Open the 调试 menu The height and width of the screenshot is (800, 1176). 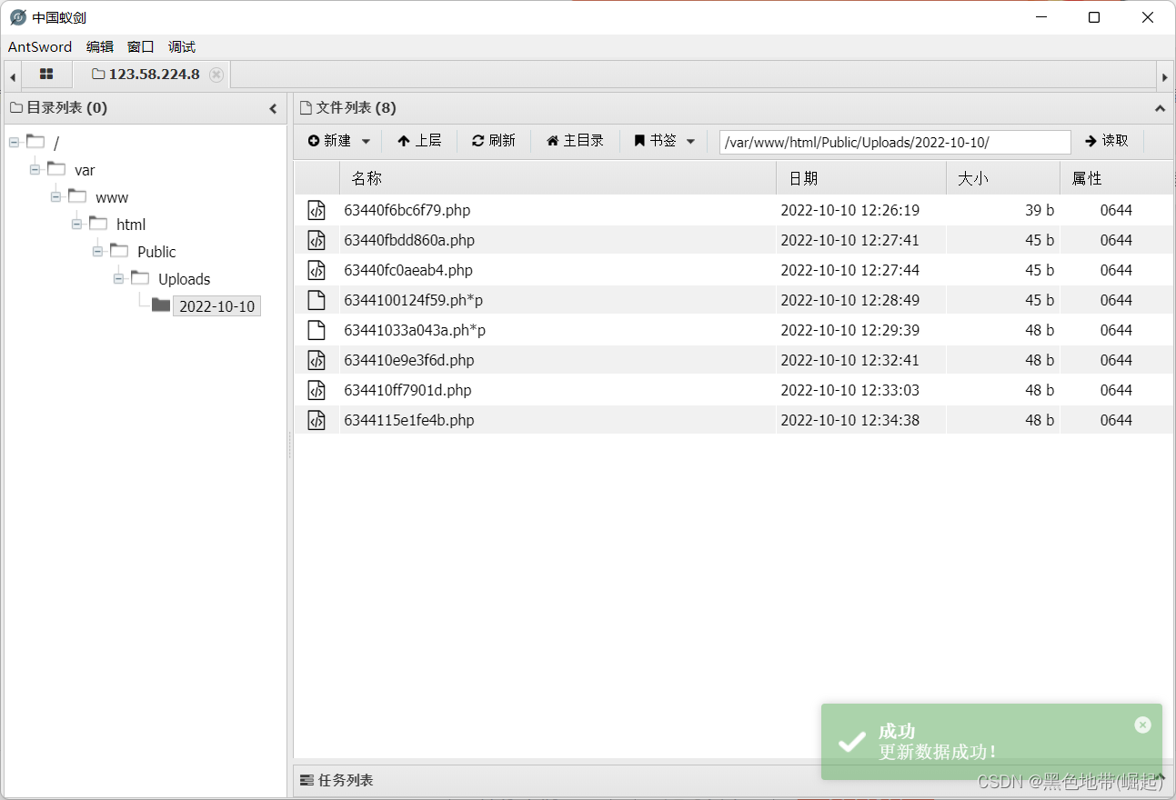[x=182, y=47]
